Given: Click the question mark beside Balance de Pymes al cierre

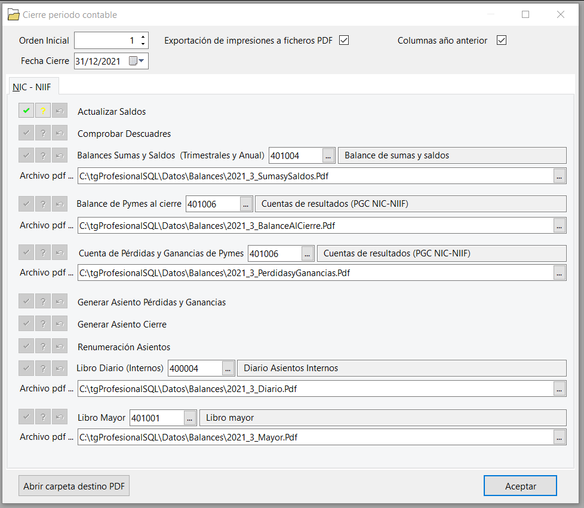Looking at the screenshot, I should point(43,204).
